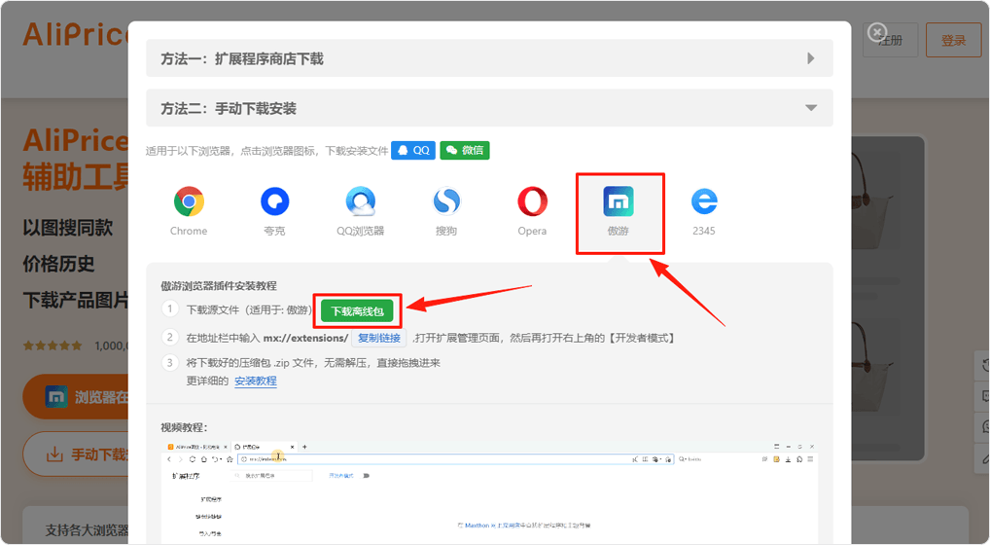Click the green 微信 WeChat button

[464, 151]
